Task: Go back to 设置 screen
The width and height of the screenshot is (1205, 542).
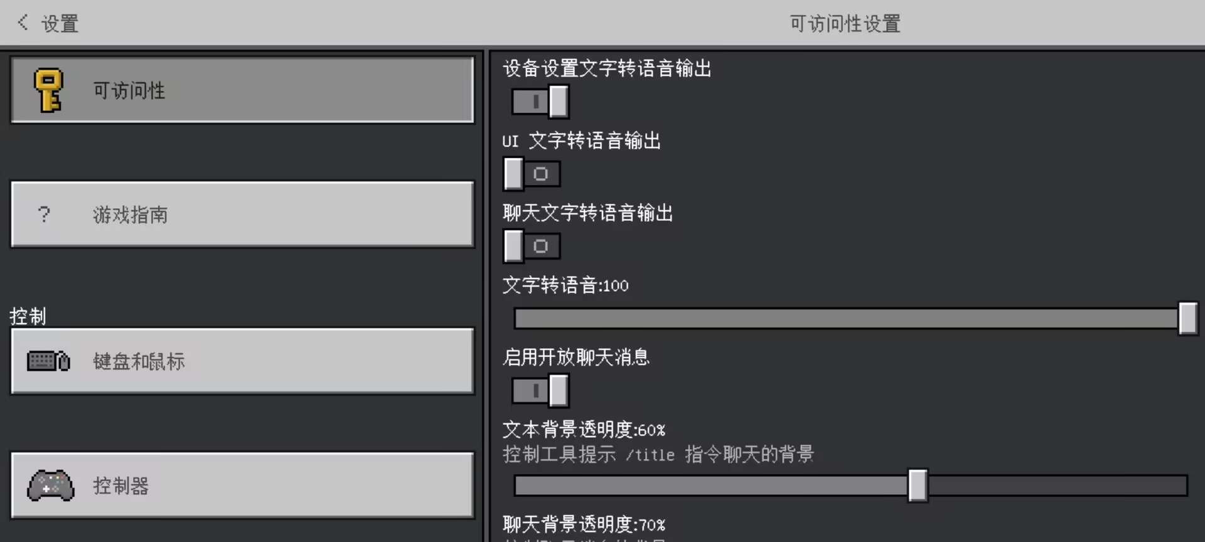Action: (59, 24)
